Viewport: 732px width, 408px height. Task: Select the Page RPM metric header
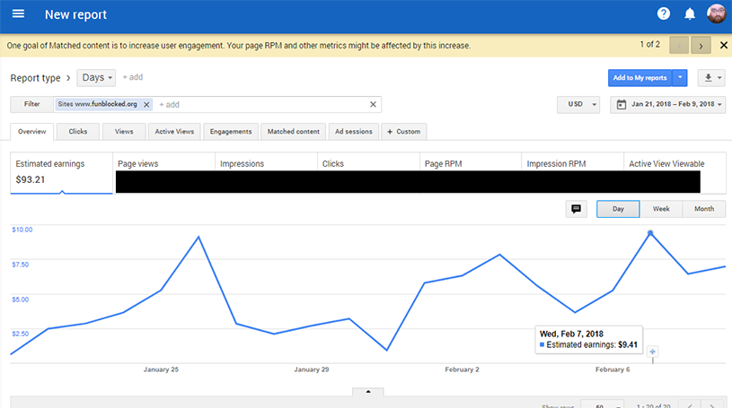[443, 164]
